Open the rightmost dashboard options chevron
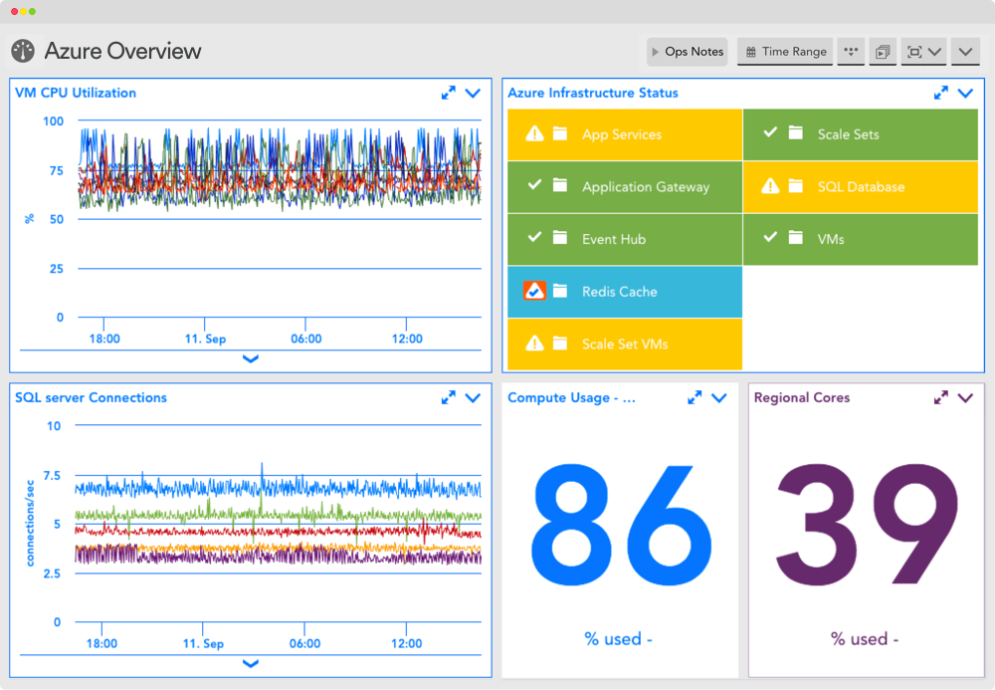This screenshot has height=690, width=995. [x=965, y=52]
